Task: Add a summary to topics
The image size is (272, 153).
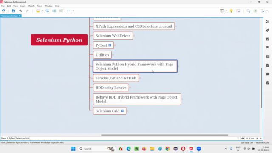Action: 61,11
